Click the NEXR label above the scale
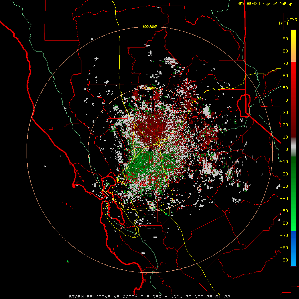This screenshot has height=299, width=299. pos(292,20)
